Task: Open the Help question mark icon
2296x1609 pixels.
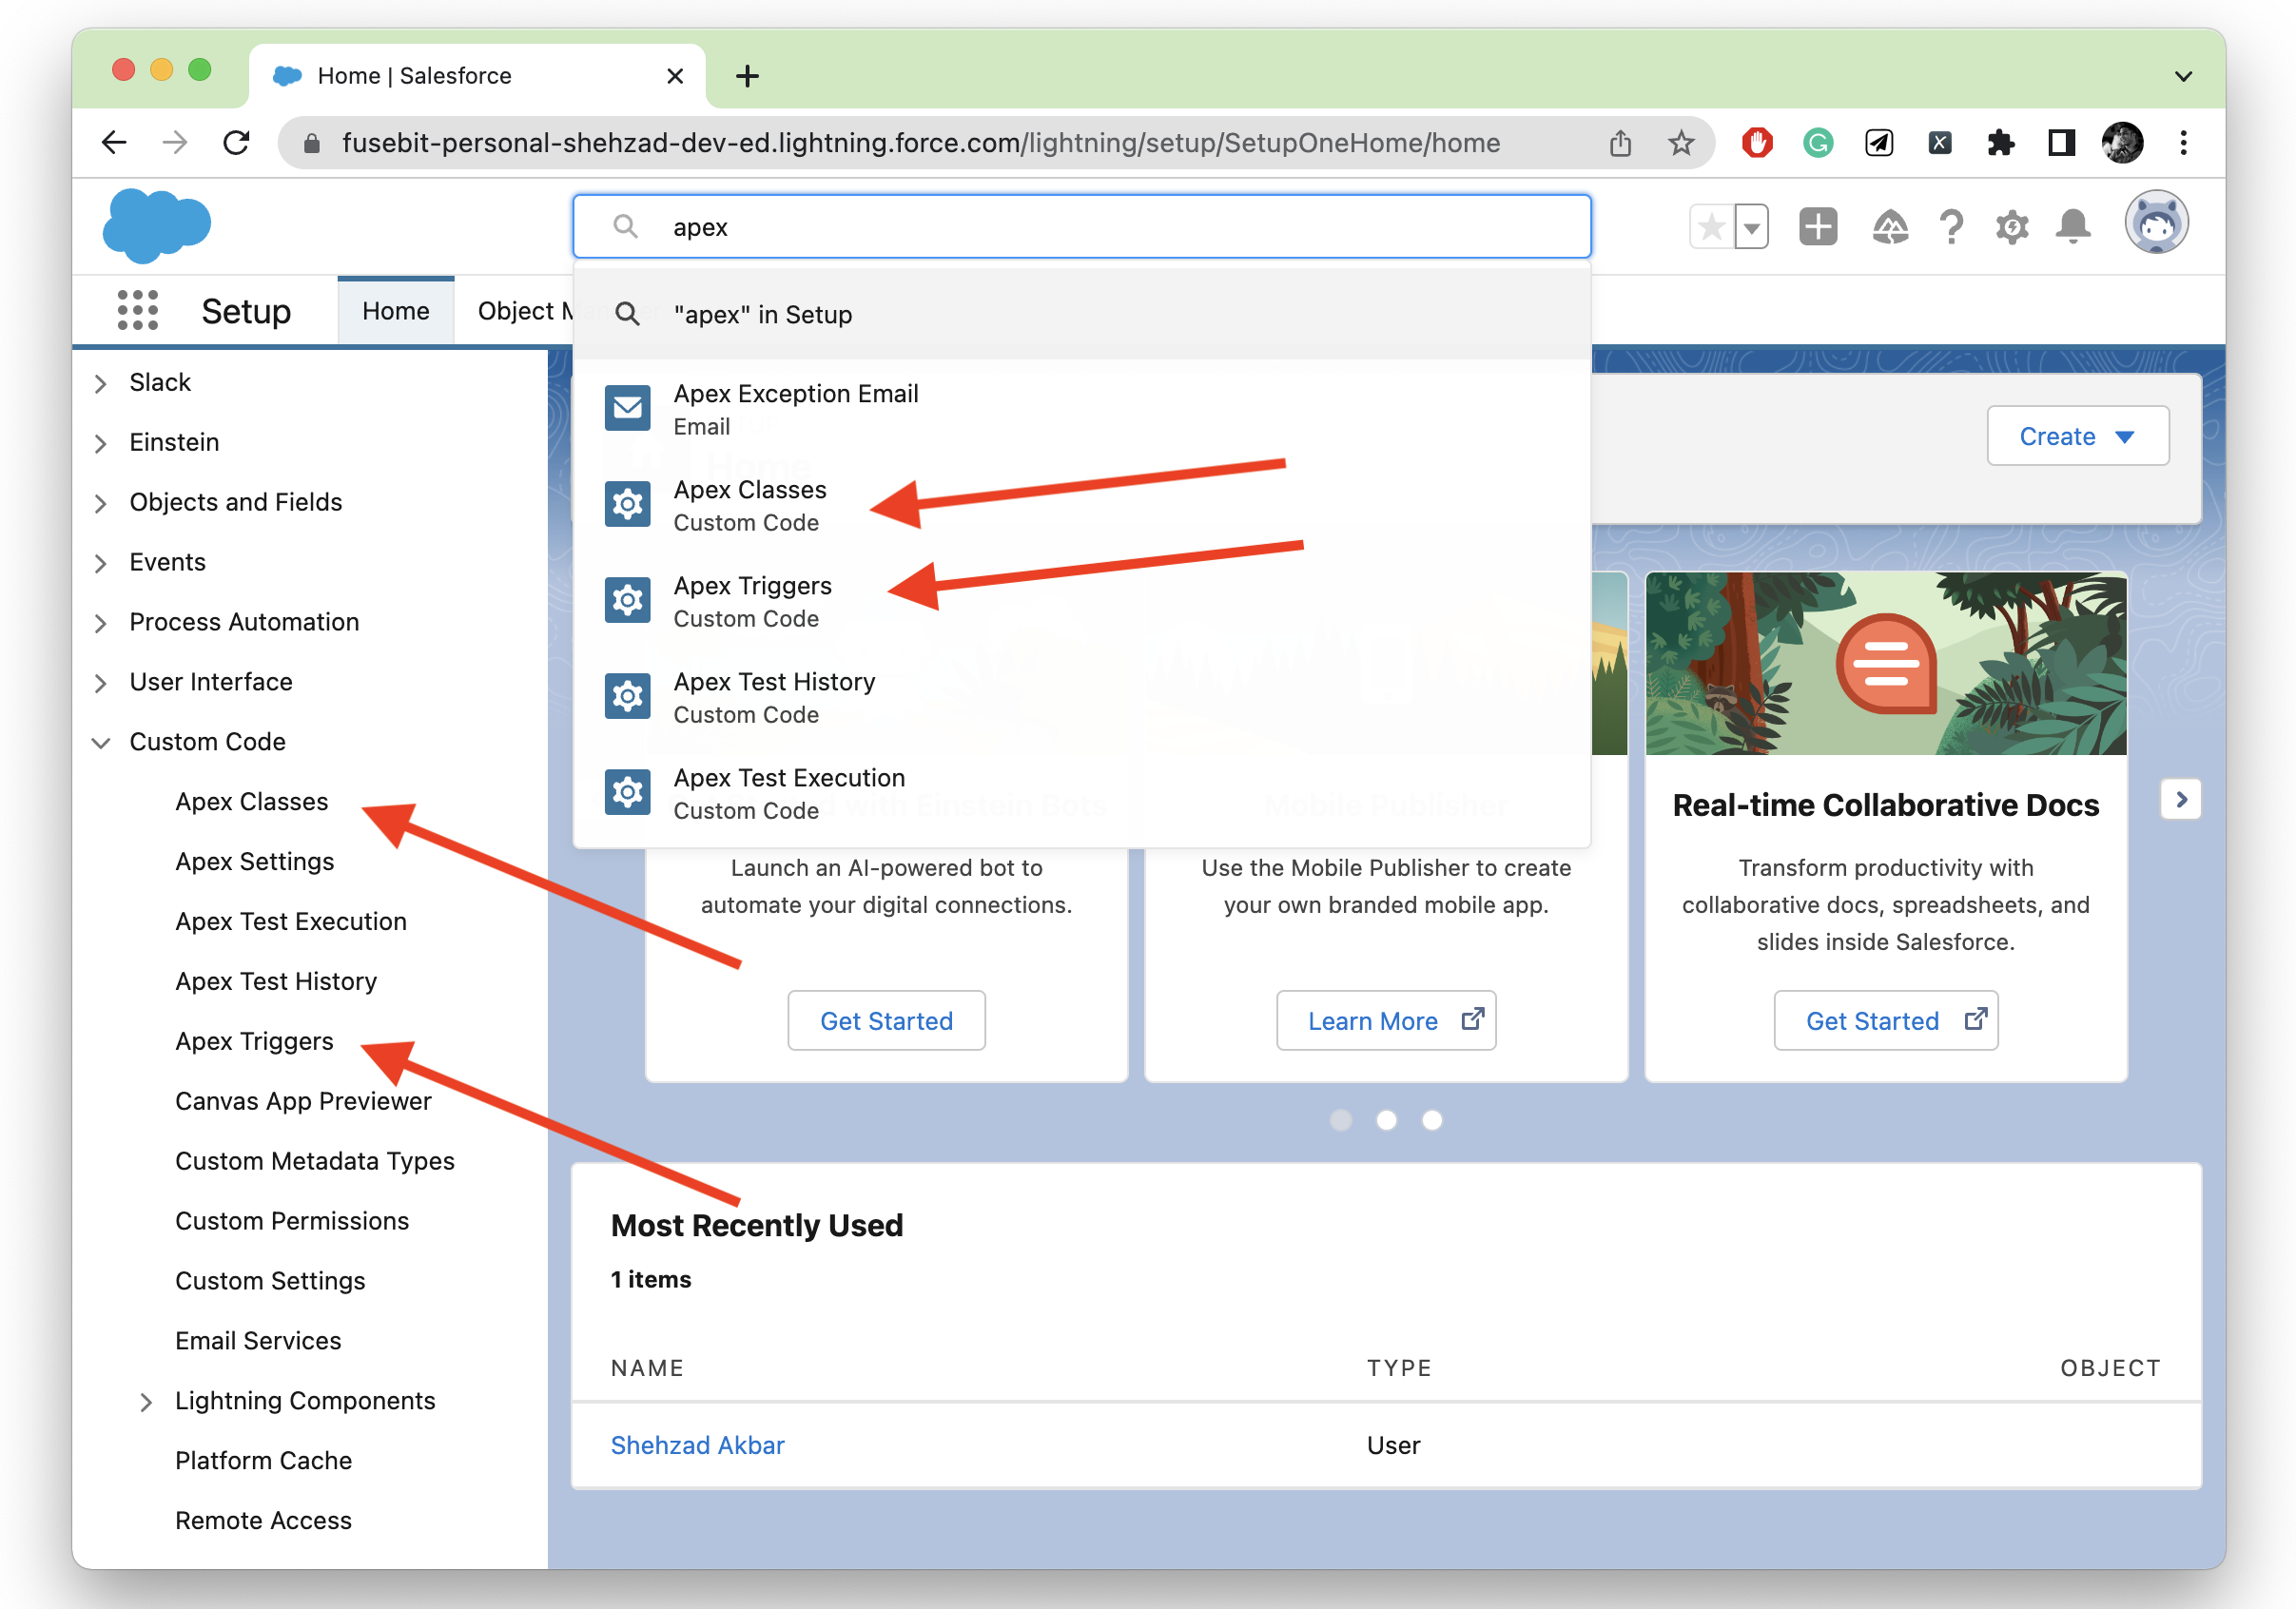Action: [x=1950, y=227]
